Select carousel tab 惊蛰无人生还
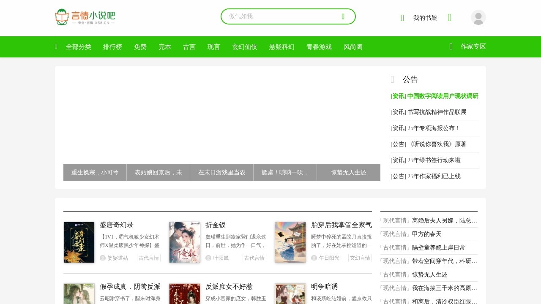This screenshot has width=541, height=304. pyautogui.click(x=348, y=172)
